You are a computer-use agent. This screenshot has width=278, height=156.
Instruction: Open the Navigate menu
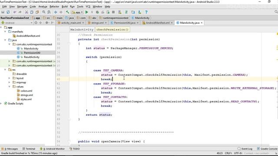click(22, 6)
